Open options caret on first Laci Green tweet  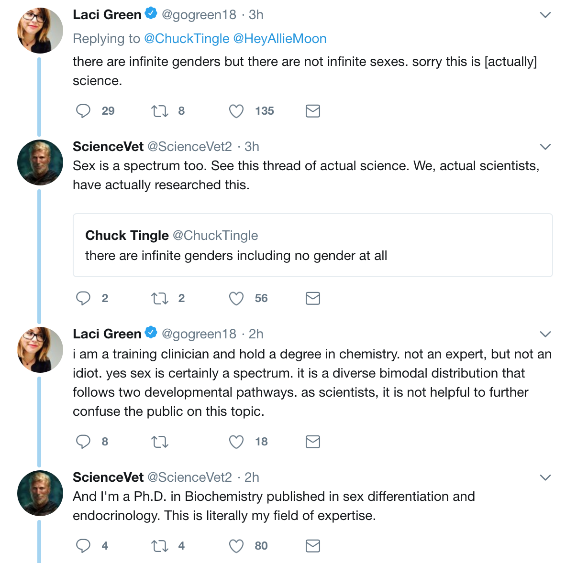tap(545, 15)
